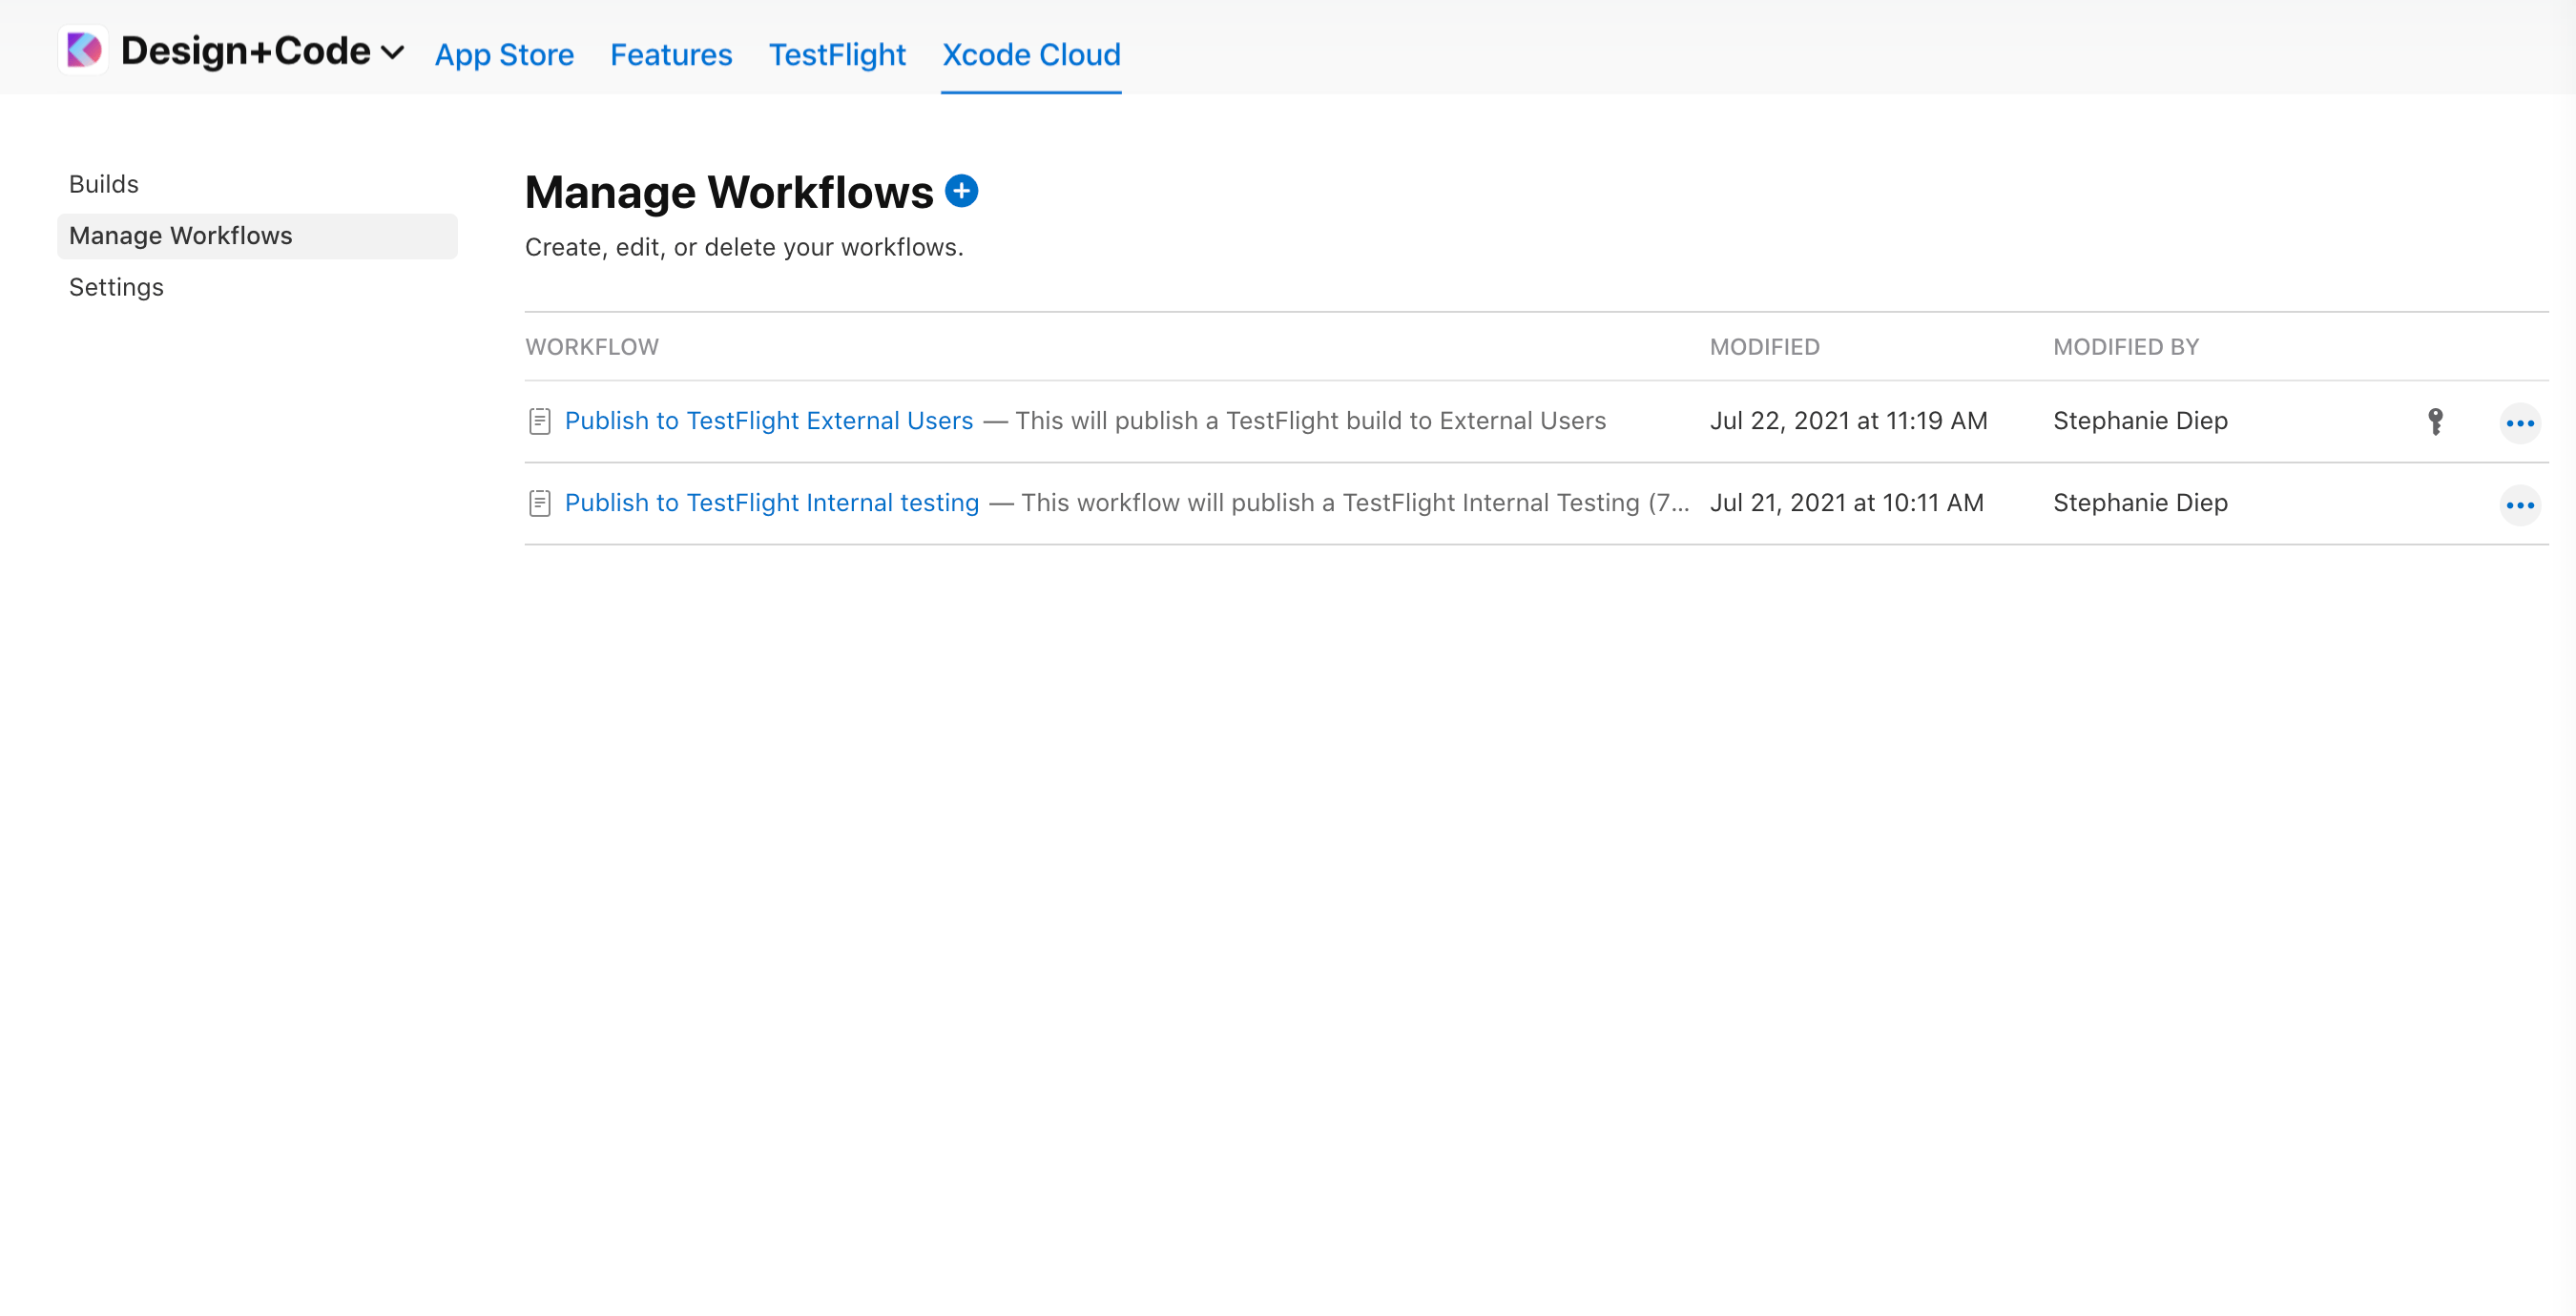2576x1316 pixels.
Task: Expand the Design+Code app chevron dropdown
Action: pos(394,51)
